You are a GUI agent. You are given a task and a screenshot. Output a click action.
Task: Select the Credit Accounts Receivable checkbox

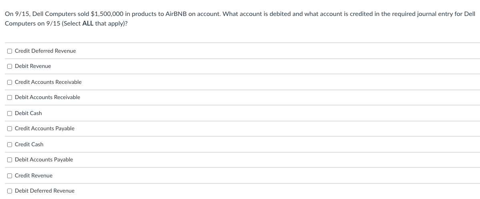pyautogui.click(x=9, y=82)
